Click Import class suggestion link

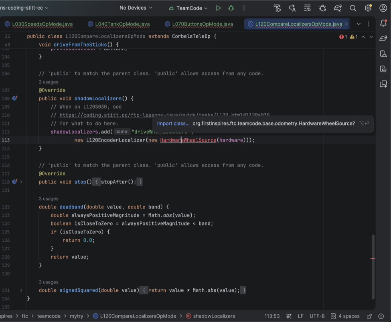point(173,124)
